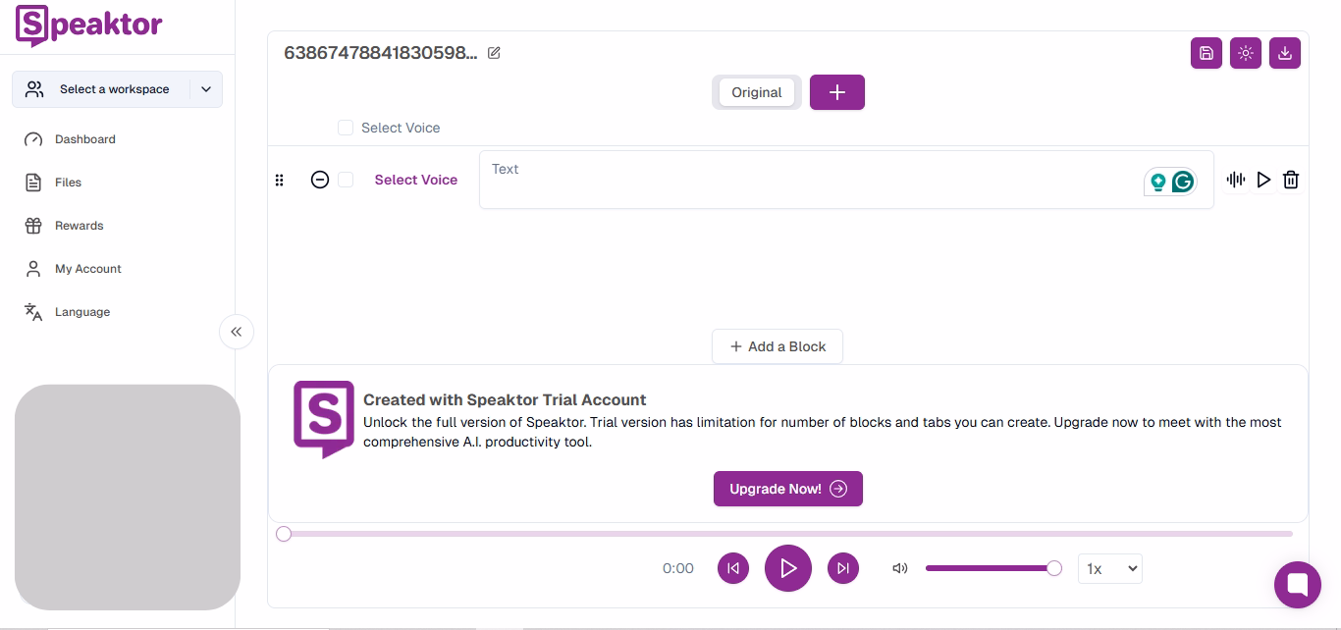Image resolution: width=1341 pixels, height=630 pixels.
Task: Open the chat support bubble
Action: [1298, 585]
